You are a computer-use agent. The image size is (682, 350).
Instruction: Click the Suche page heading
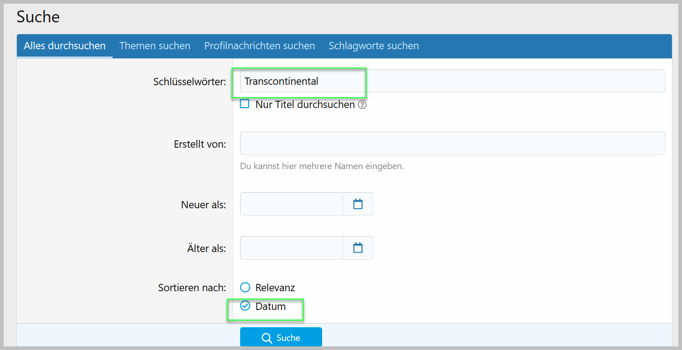click(x=38, y=17)
